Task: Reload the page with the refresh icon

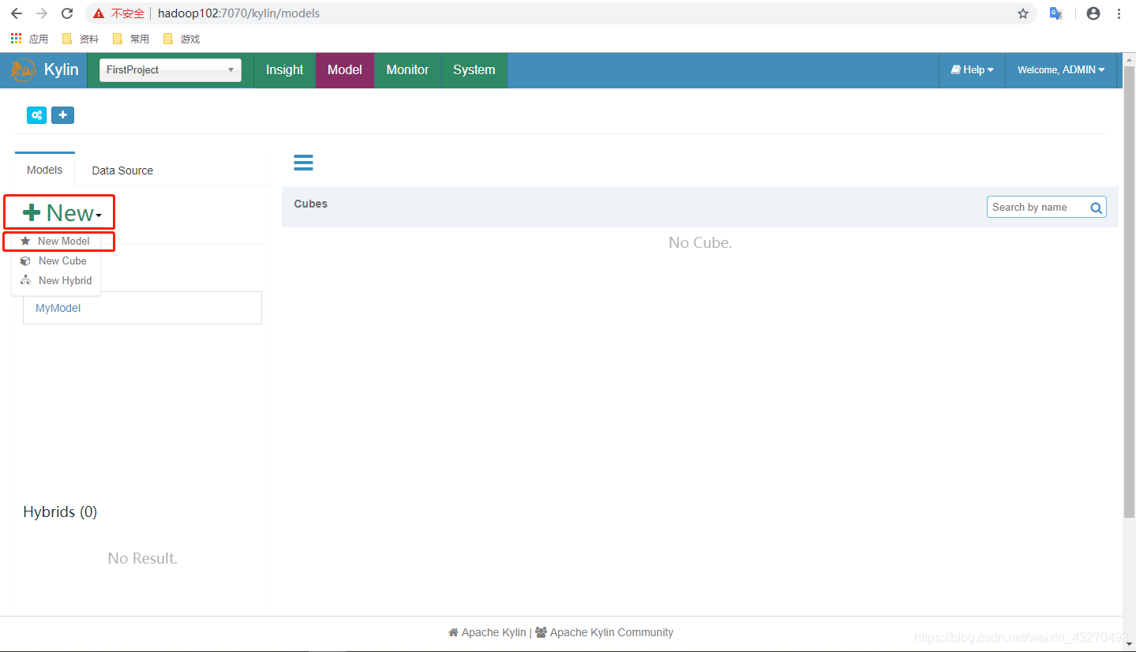Action: (x=67, y=13)
